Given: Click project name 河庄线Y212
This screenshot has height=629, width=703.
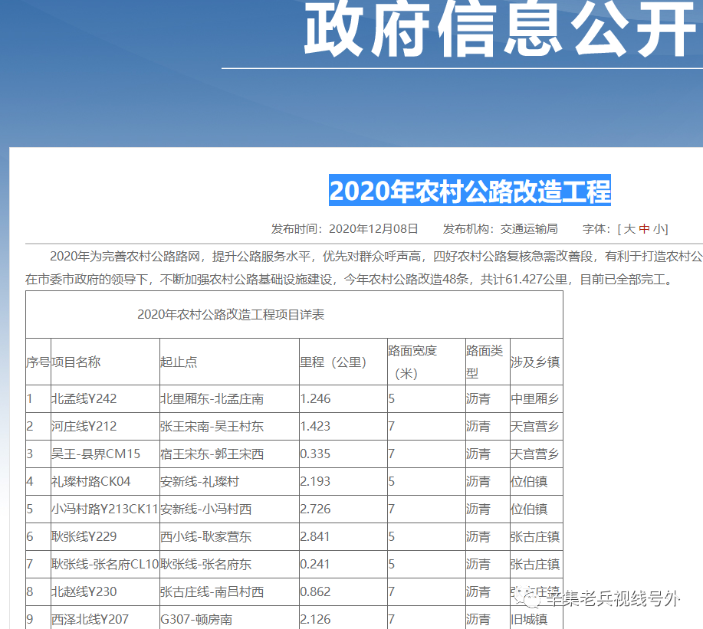Looking at the screenshot, I should pos(84,426).
